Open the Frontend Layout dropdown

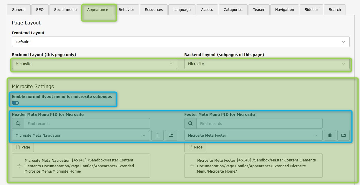coord(180,42)
